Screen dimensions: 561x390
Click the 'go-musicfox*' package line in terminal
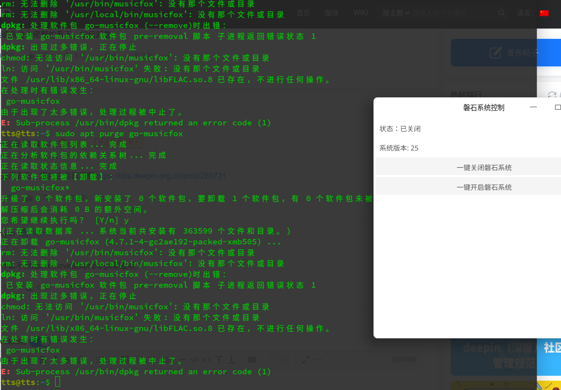(x=40, y=188)
